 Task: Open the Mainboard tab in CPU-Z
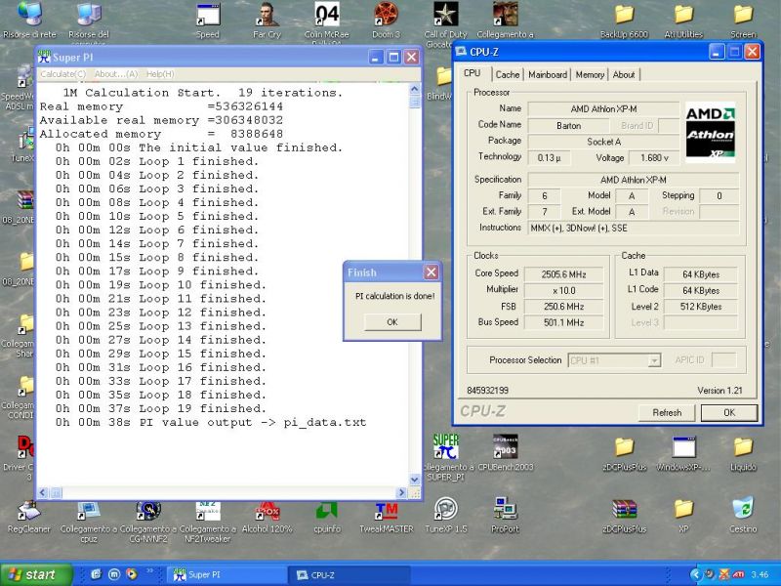pos(548,75)
